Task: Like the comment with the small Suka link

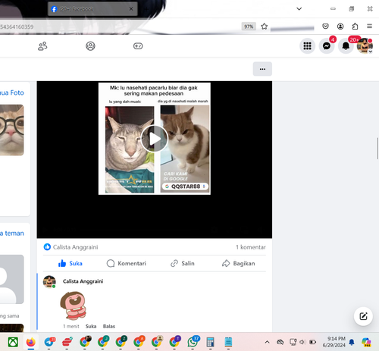Action: [91, 326]
